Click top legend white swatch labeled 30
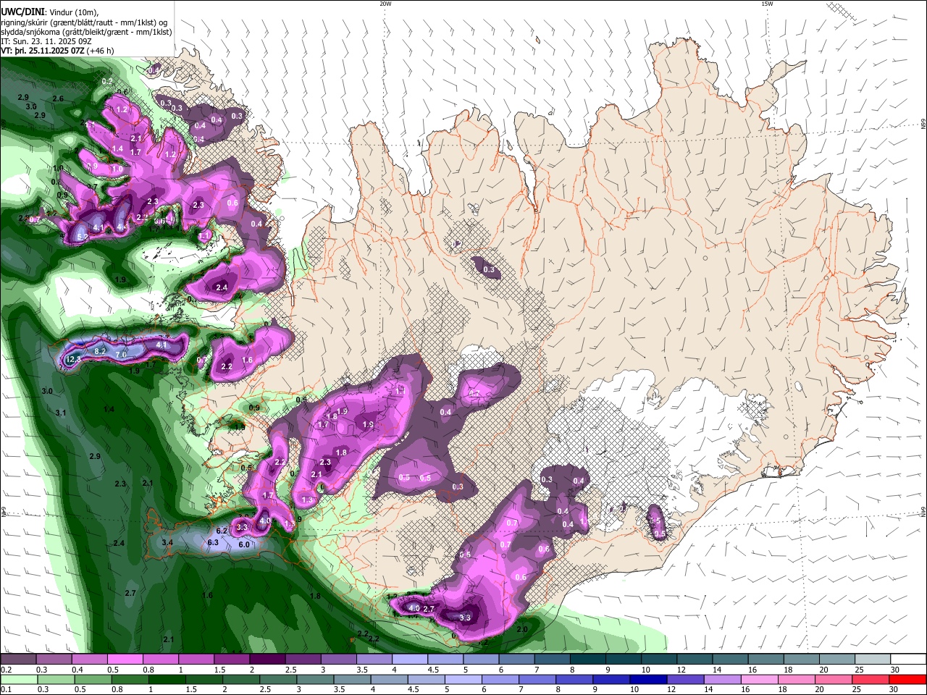Image resolution: width=927 pixels, height=695 pixels. [907, 659]
